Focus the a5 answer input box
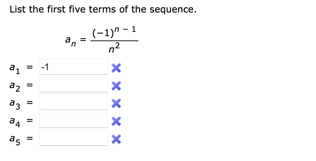This screenshot has height=161, width=316. (x=73, y=138)
